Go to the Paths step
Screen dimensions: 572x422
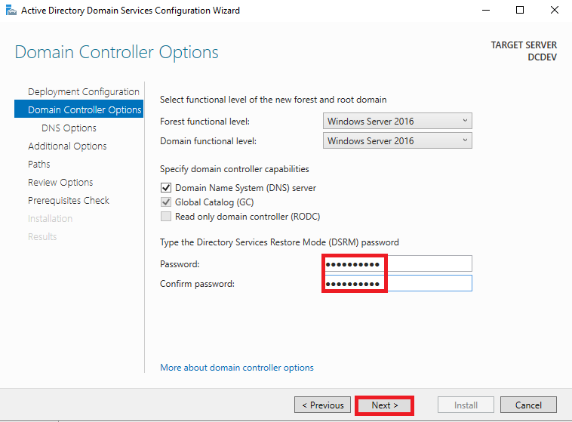[x=39, y=164]
